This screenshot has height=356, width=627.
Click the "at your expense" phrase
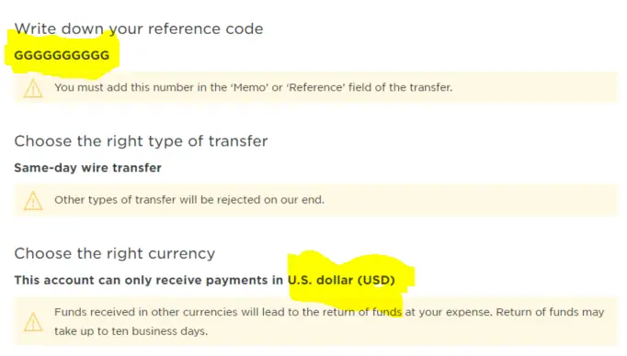(449, 312)
